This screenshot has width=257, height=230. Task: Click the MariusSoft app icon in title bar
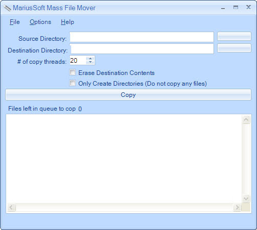point(7,8)
